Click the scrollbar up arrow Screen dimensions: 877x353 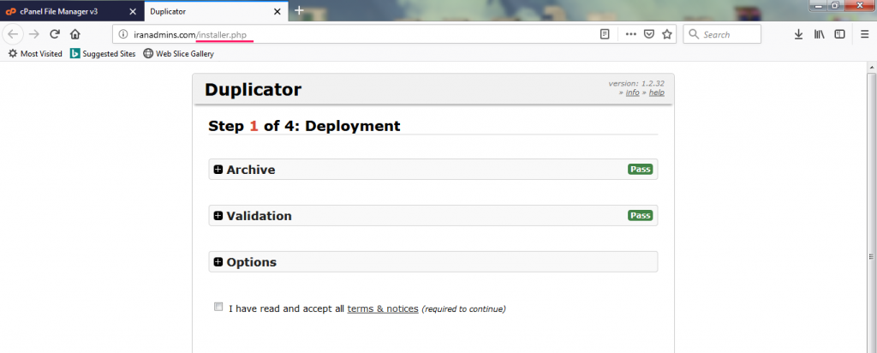pyautogui.click(x=871, y=67)
